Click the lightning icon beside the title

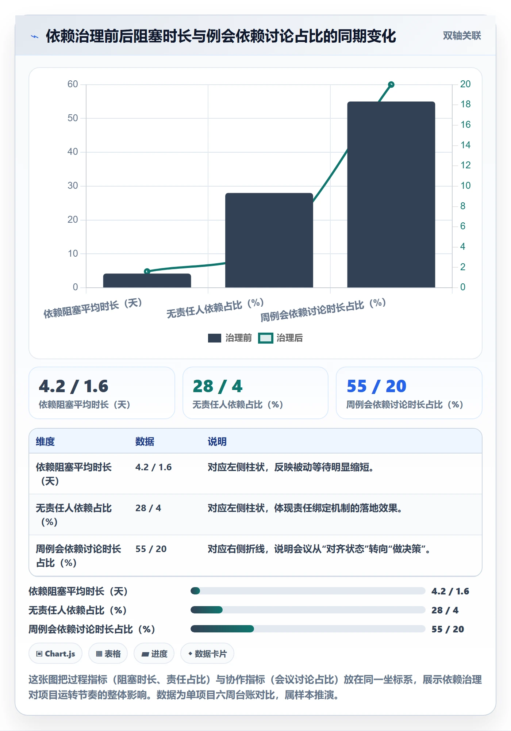(x=35, y=37)
